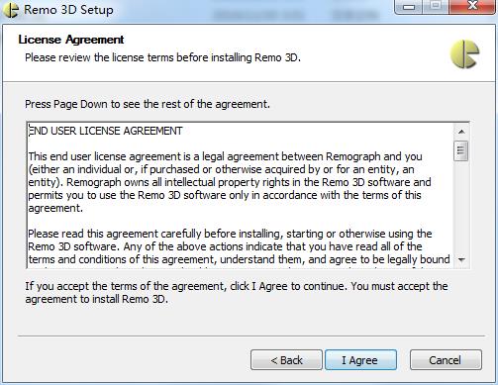
Task: Click the license scrollbar down arrow
Action: [461, 260]
